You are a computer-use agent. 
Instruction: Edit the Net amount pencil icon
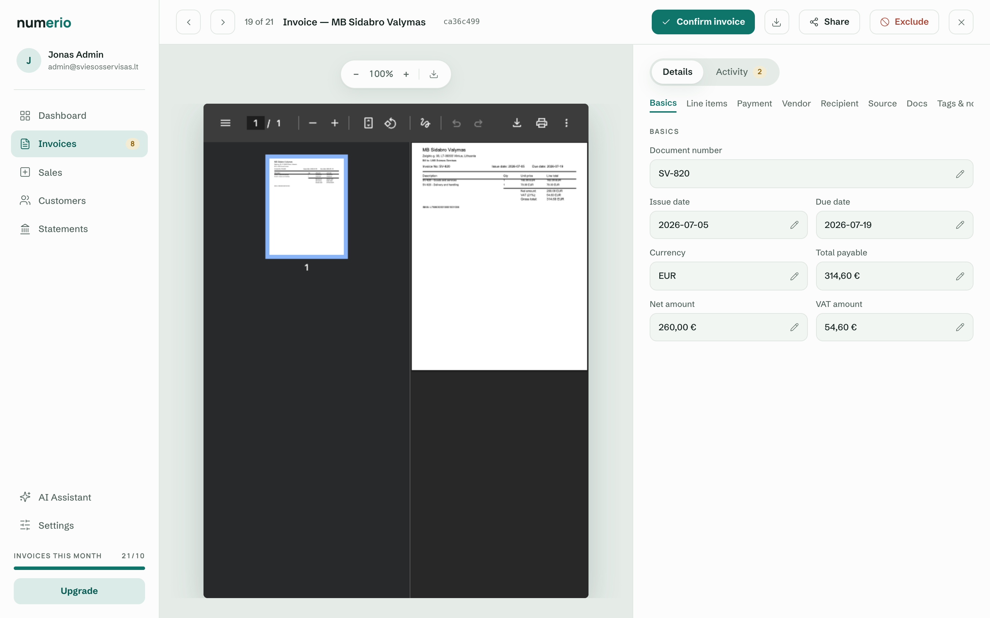tap(794, 327)
